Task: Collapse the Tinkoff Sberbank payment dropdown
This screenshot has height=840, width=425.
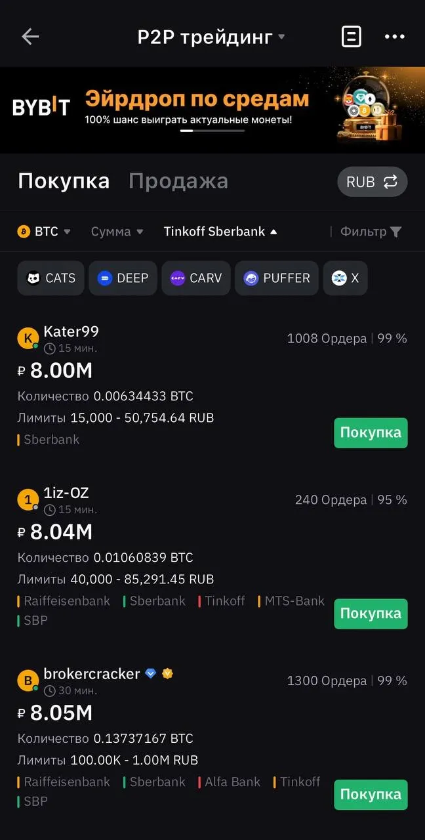Action: point(220,232)
